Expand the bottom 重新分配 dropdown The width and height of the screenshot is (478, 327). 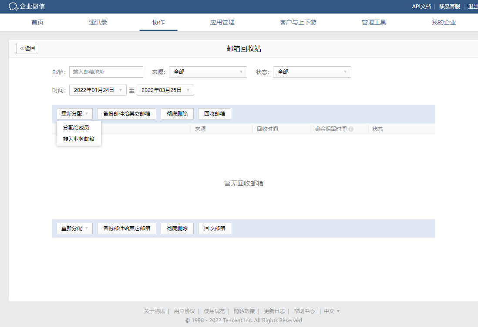(x=74, y=228)
